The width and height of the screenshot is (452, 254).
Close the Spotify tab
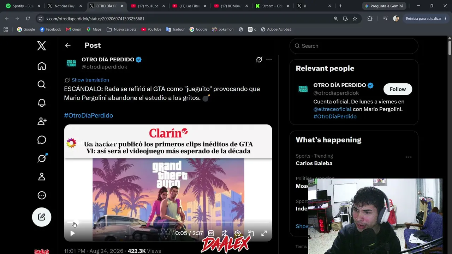point(39,6)
